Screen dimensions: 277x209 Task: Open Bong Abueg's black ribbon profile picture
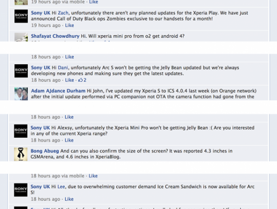click(21, 154)
